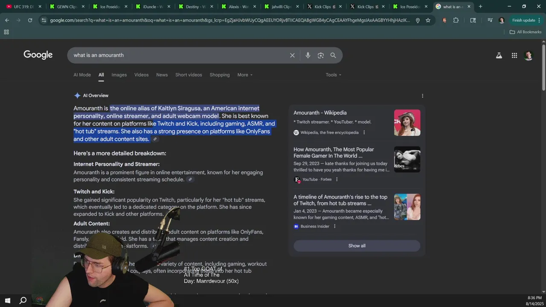Open source link chip after 'streaming schedule'

[190, 180]
